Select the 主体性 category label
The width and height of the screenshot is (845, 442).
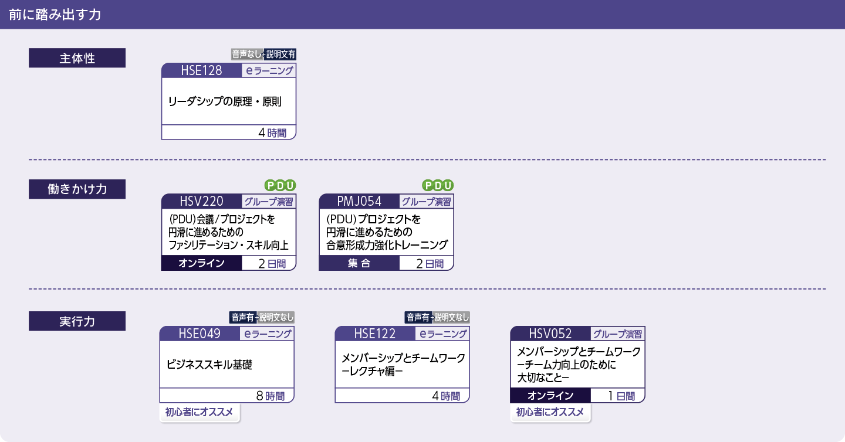click(77, 58)
